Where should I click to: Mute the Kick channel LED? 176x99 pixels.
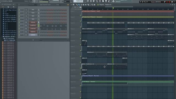tap(19, 10)
